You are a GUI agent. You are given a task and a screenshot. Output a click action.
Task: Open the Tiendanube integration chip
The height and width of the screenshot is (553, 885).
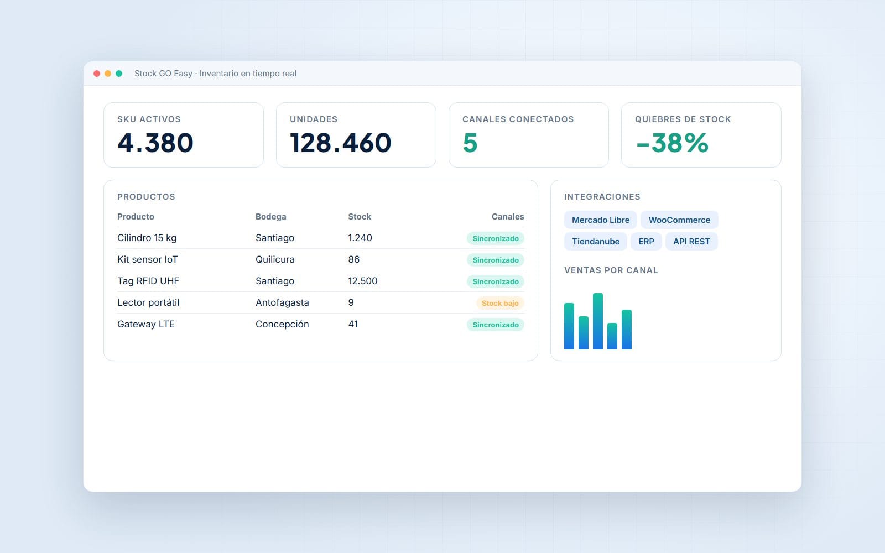pos(596,242)
